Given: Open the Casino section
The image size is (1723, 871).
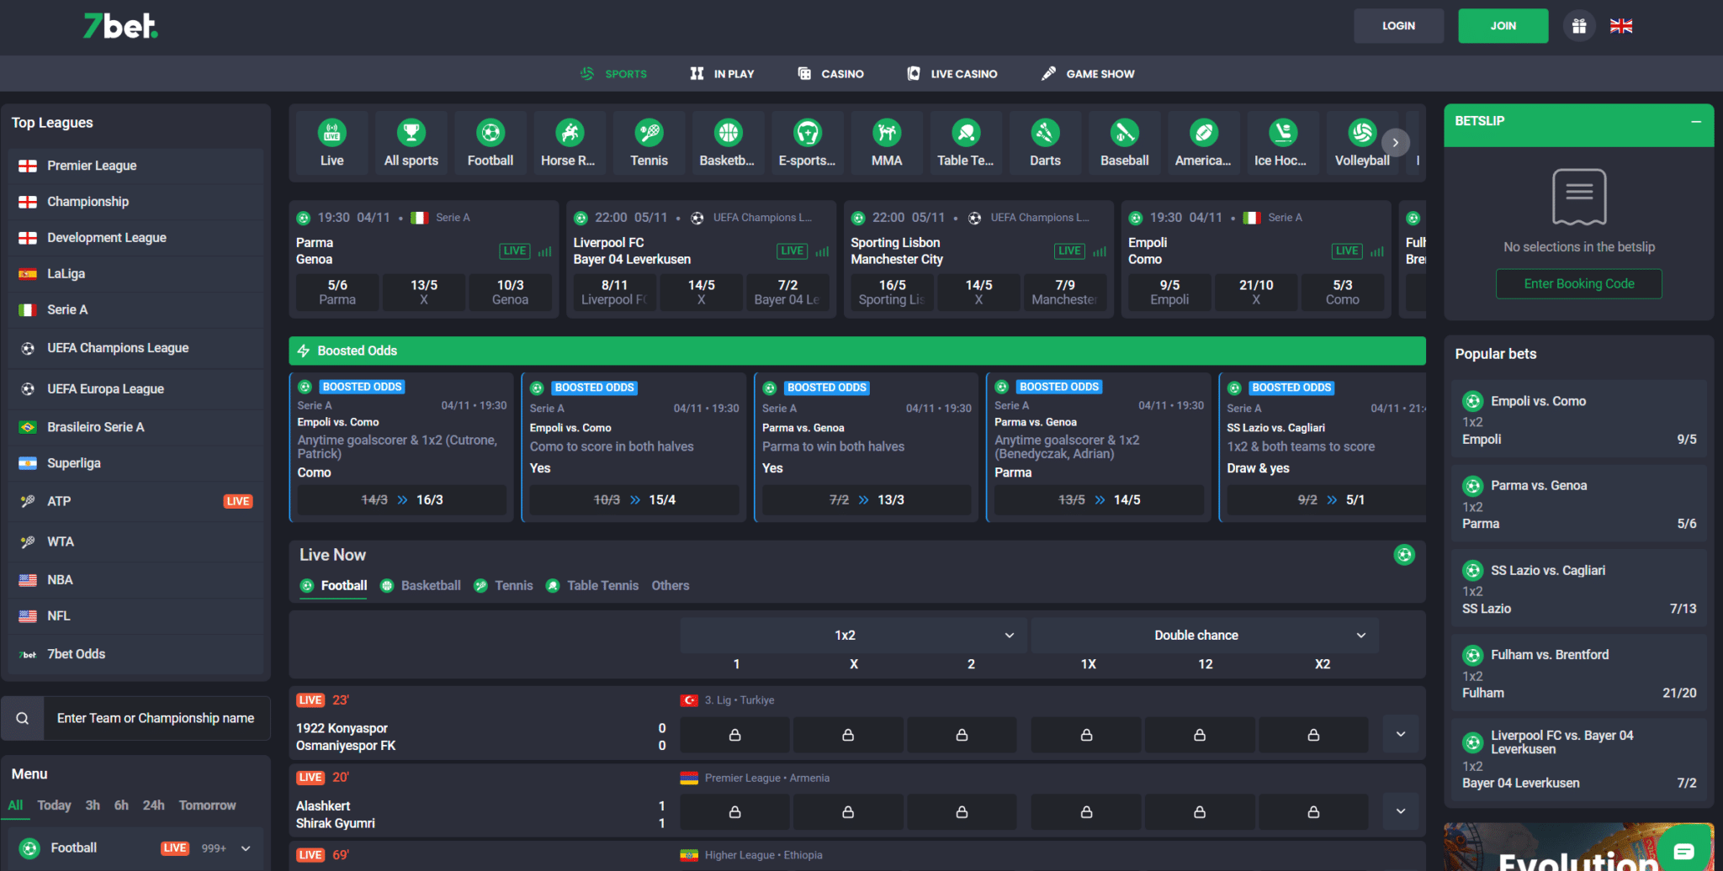Looking at the screenshot, I should pyautogui.click(x=830, y=74).
